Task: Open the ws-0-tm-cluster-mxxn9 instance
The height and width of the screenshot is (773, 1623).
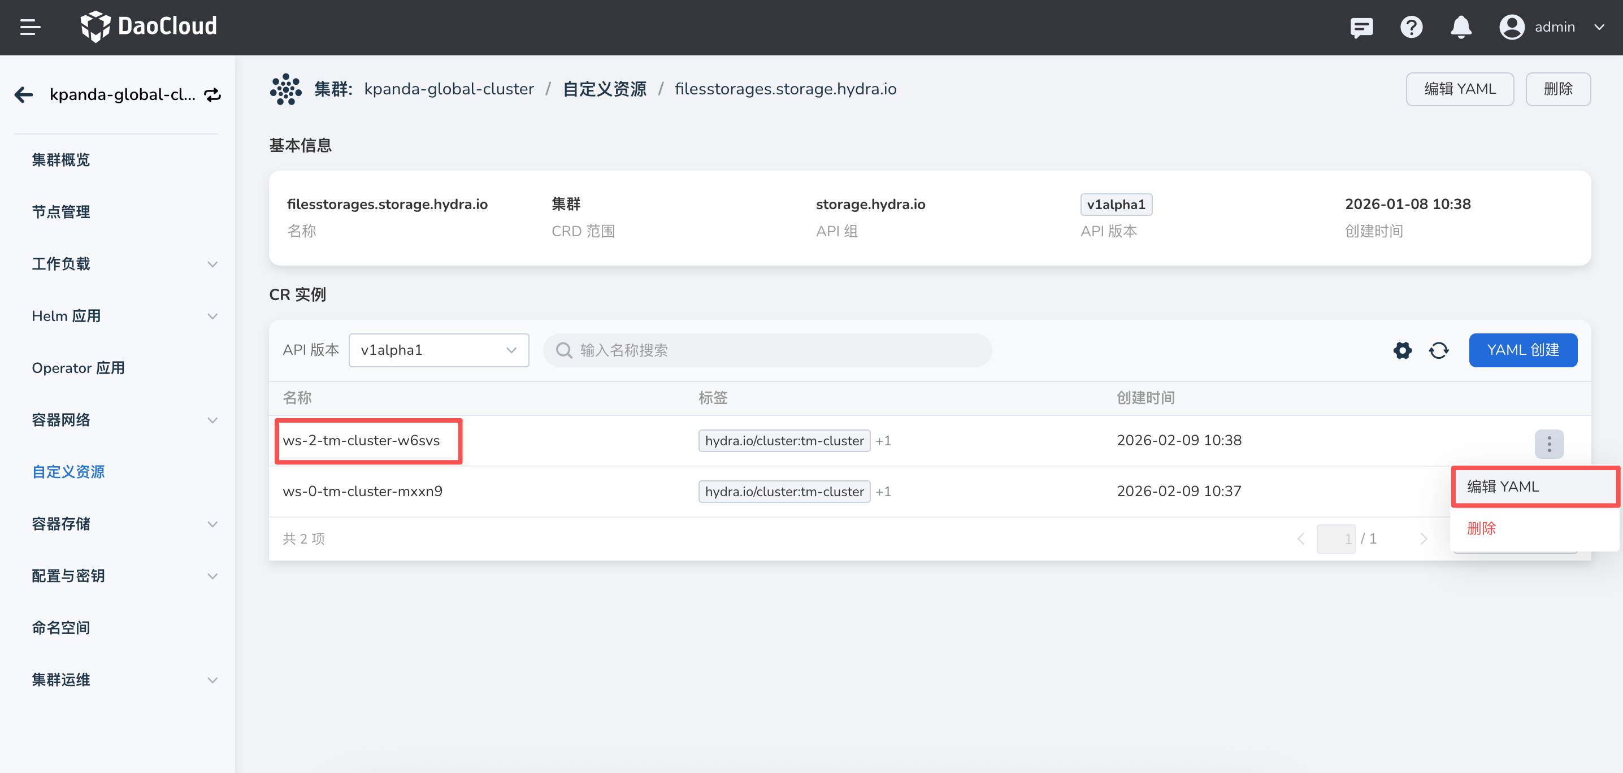Action: click(362, 492)
